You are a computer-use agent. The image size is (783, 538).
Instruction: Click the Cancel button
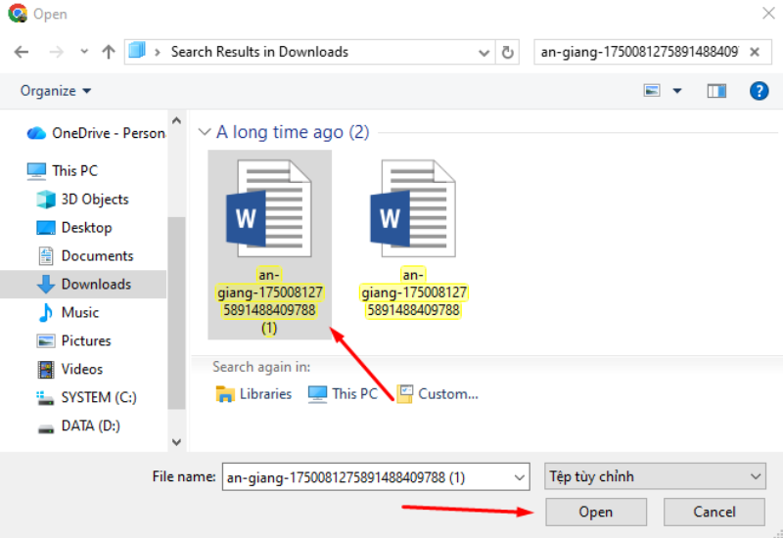click(x=714, y=512)
